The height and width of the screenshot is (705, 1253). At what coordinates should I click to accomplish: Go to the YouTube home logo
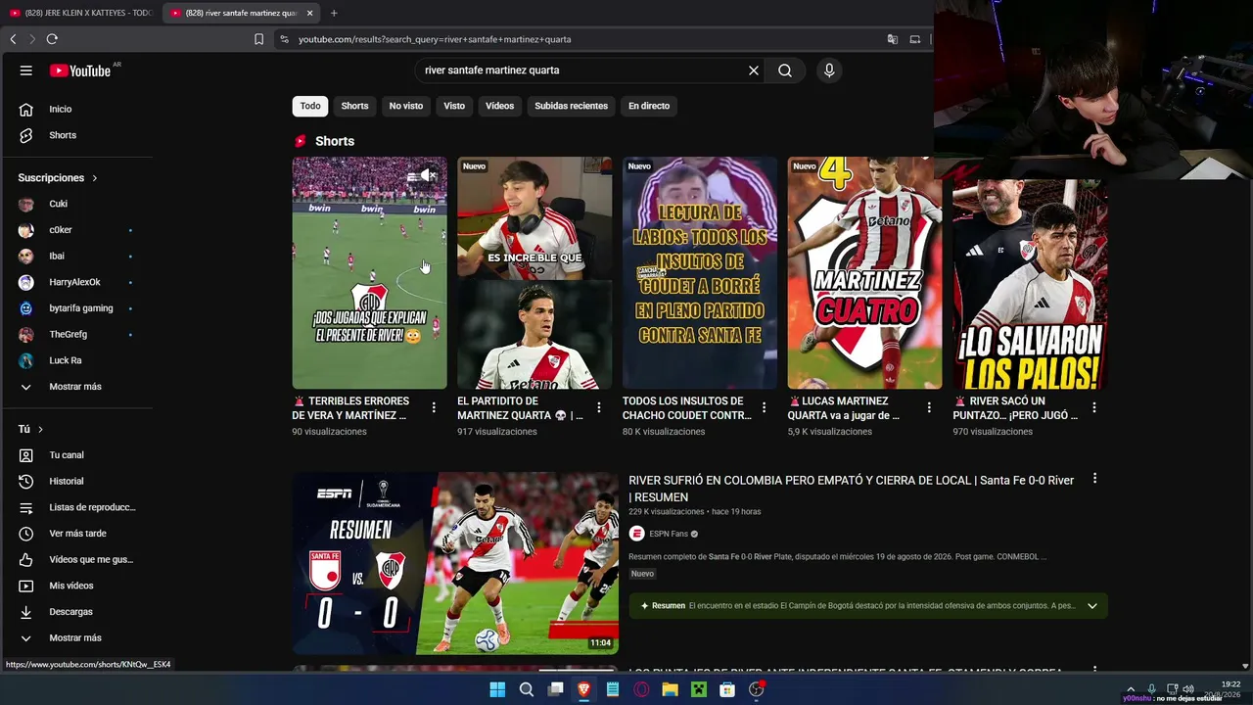tap(80, 70)
